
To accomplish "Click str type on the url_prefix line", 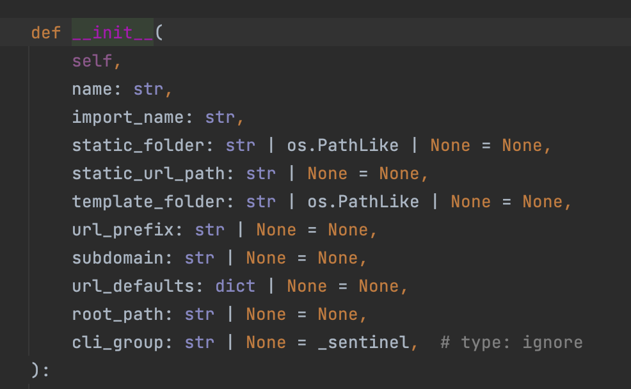I will click(x=210, y=230).
